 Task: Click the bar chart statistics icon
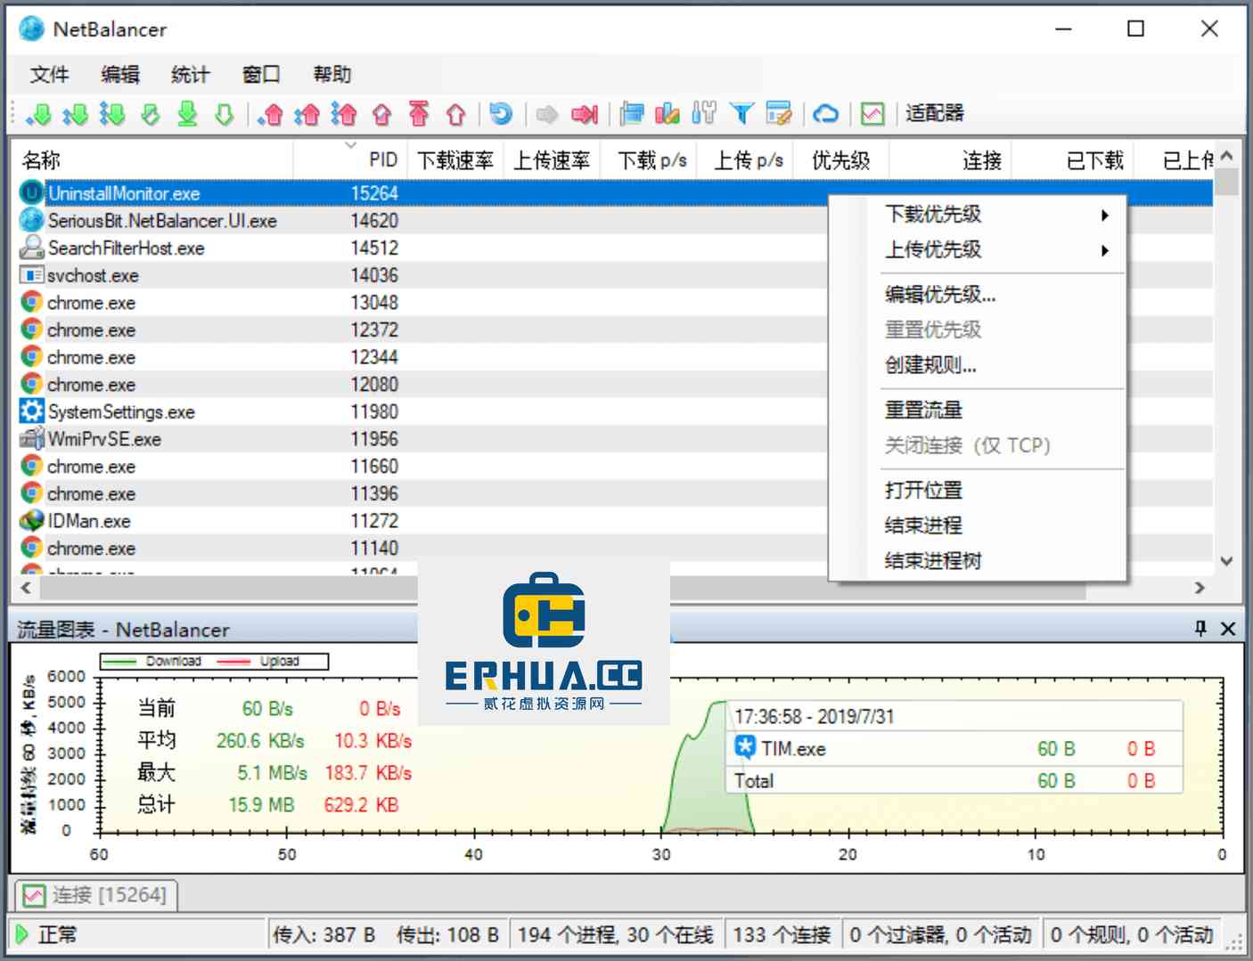[x=667, y=113]
